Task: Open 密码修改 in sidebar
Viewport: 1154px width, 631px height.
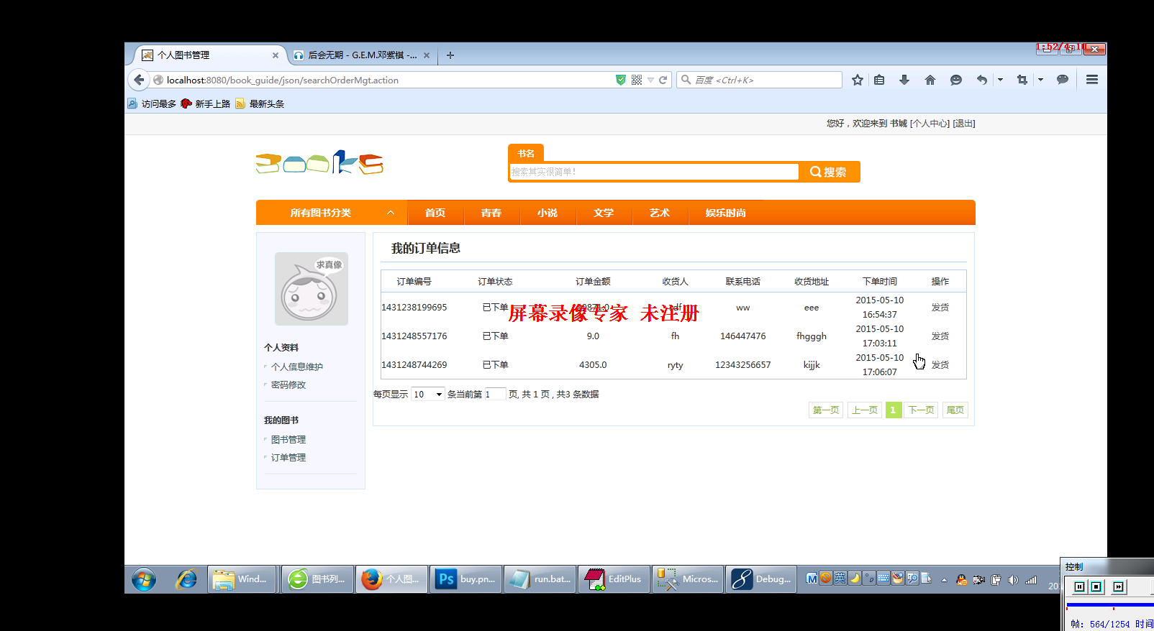Action: pyautogui.click(x=288, y=384)
